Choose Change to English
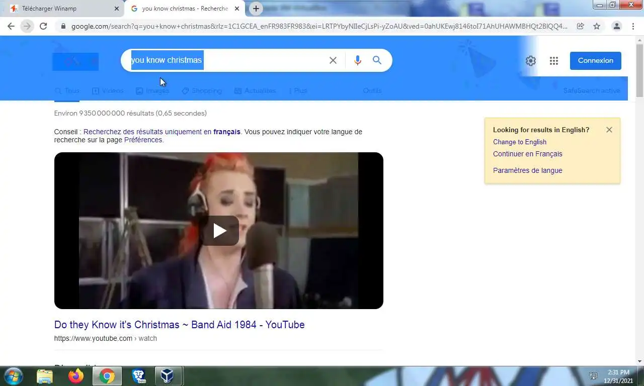This screenshot has height=386, width=644. pos(520,142)
